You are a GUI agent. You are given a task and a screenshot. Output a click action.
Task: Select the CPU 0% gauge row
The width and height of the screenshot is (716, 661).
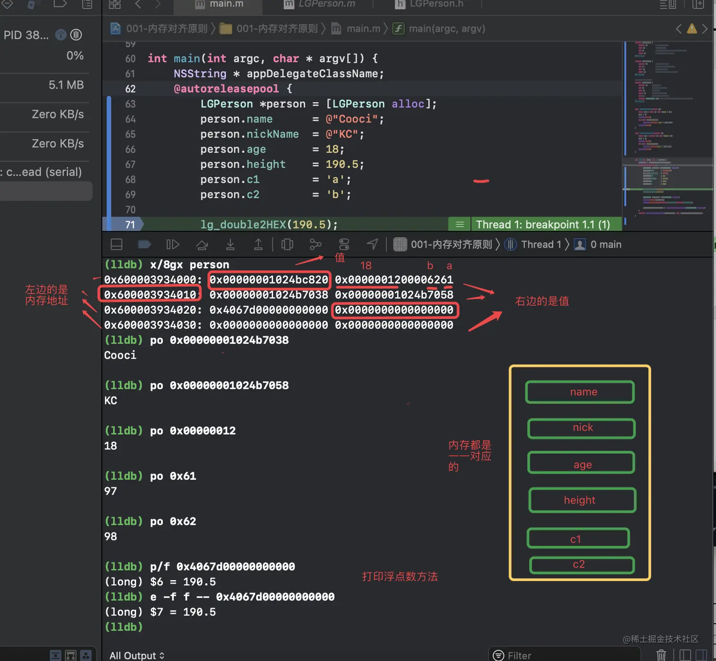click(45, 56)
